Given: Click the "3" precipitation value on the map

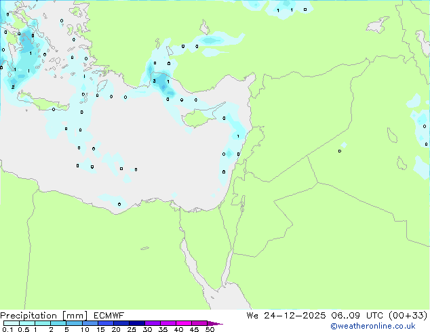Looking at the screenshot, I should tap(155, 81).
